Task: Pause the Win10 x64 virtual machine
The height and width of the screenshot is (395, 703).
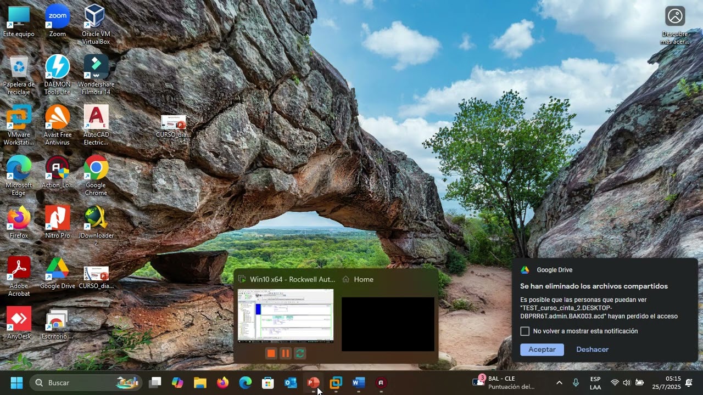Action: click(x=286, y=353)
